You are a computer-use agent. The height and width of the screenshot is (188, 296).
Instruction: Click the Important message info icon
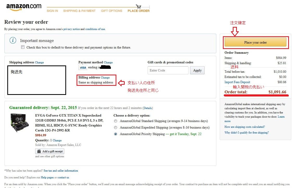(13, 40)
